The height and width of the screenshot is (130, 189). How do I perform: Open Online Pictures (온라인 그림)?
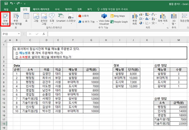point(44,19)
